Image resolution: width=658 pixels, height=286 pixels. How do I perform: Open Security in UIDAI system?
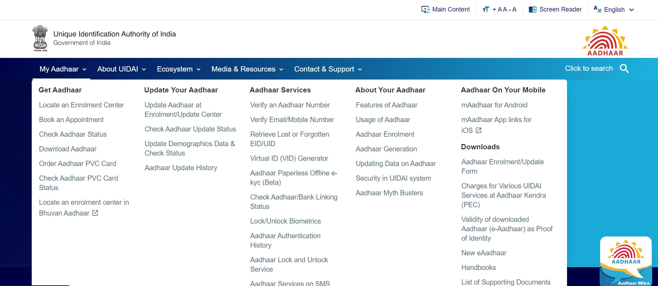(393, 178)
